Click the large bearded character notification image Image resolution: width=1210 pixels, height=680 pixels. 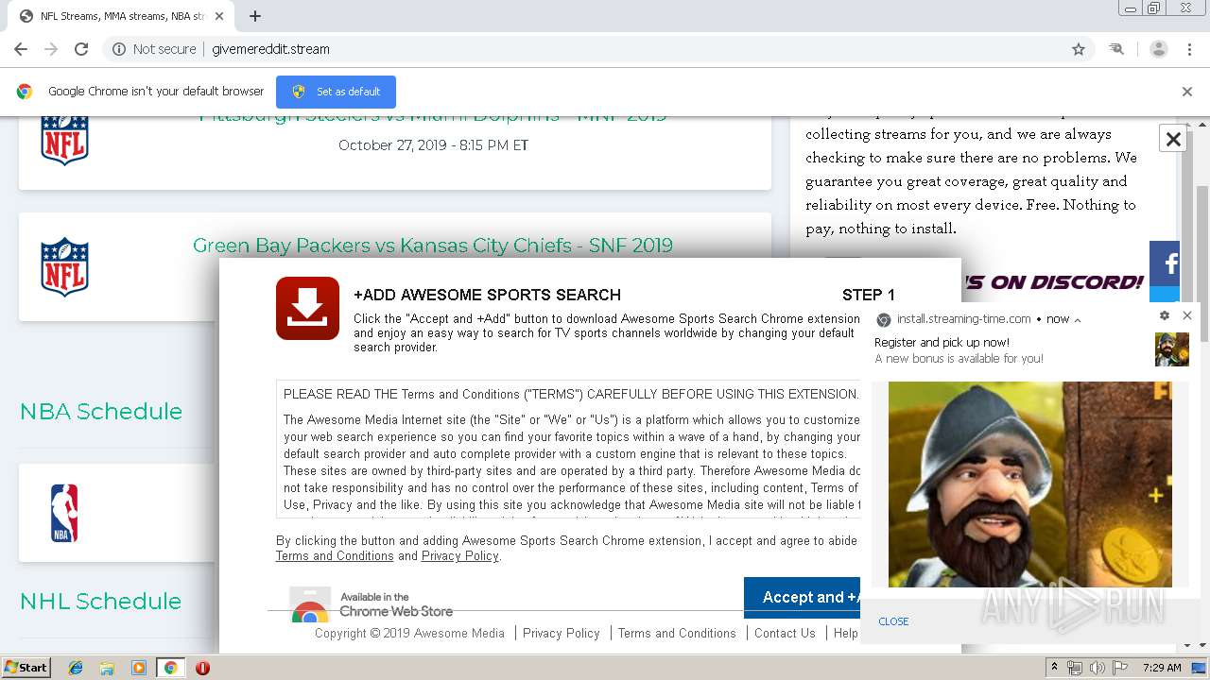1030,484
